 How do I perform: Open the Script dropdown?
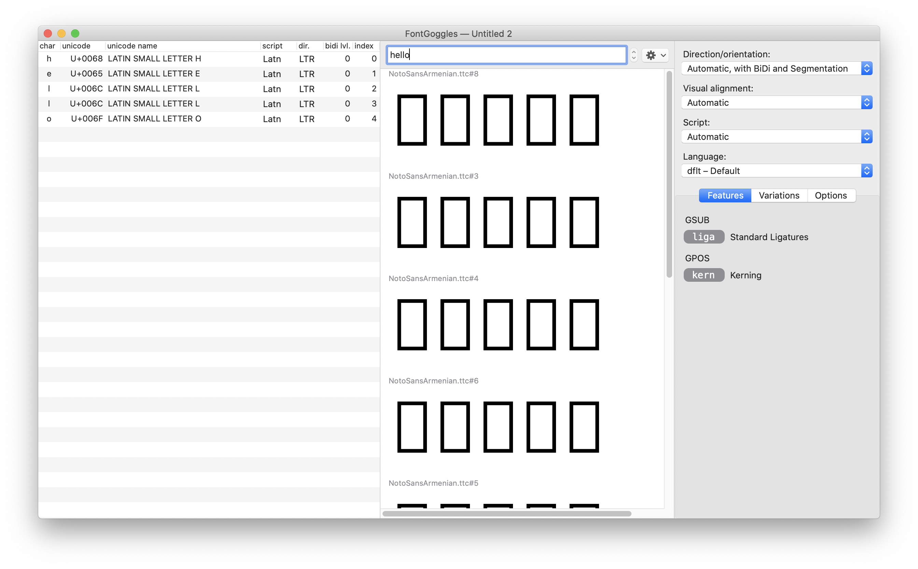[776, 136]
